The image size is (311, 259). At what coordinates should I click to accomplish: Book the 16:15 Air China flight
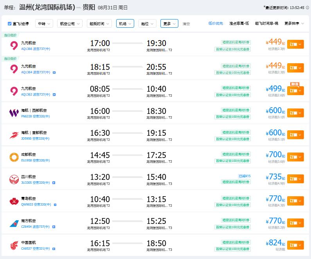295,245
